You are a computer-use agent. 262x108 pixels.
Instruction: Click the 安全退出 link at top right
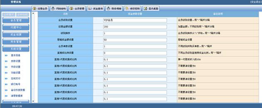coord(256,2)
